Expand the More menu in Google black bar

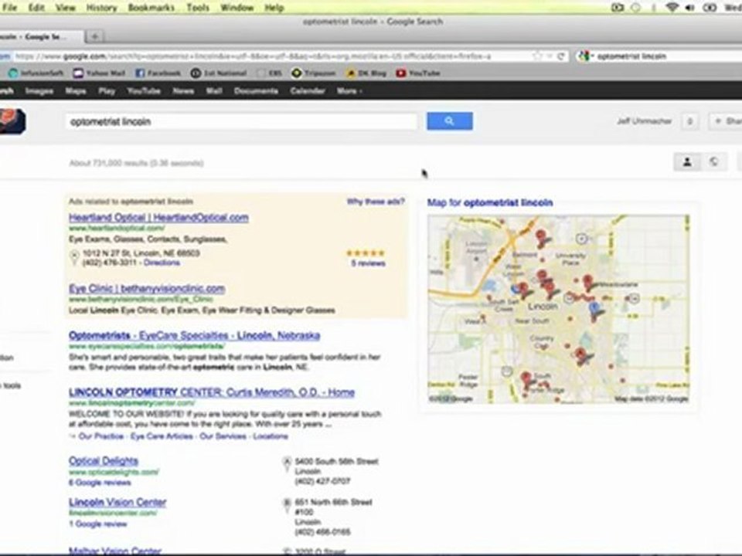pyautogui.click(x=349, y=91)
